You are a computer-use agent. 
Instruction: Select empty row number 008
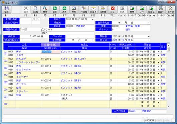click(6, 104)
